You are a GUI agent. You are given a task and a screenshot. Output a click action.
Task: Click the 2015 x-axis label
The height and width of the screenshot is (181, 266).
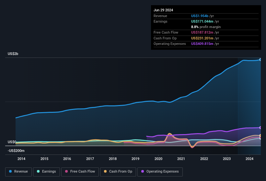click(44, 159)
